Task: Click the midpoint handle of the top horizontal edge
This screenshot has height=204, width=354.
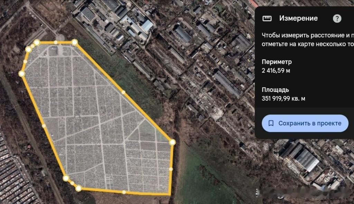Action: click(56, 42)
